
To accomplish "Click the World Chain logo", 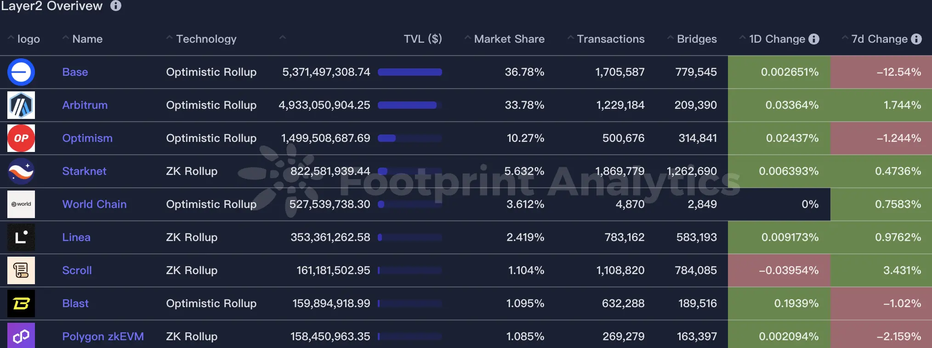I will 21,204.
